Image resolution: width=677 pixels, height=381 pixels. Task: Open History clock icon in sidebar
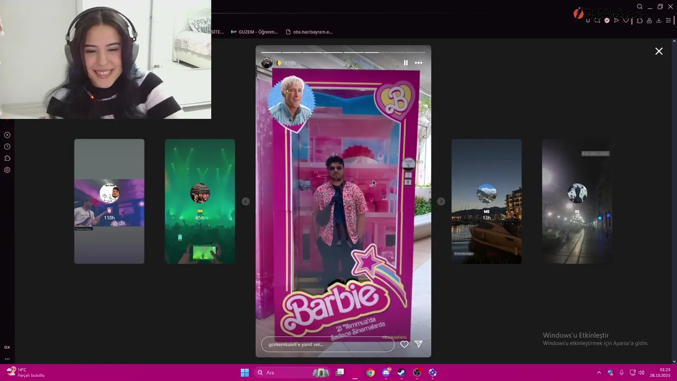[7, 147]
